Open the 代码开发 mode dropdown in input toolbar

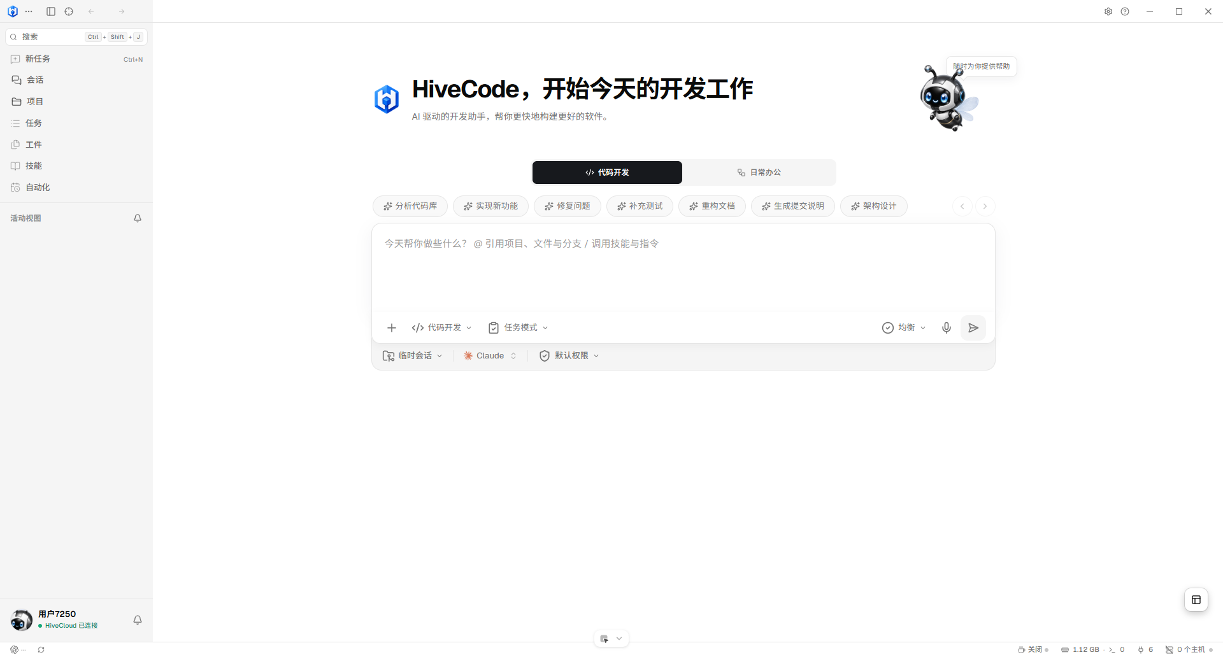pyautogui.click(x=441, y=328)
